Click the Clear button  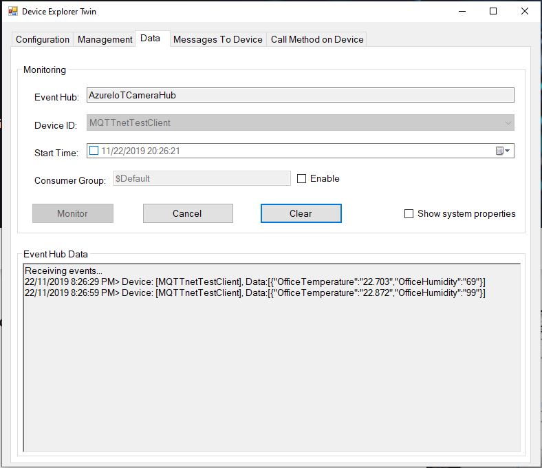point(301,213)
